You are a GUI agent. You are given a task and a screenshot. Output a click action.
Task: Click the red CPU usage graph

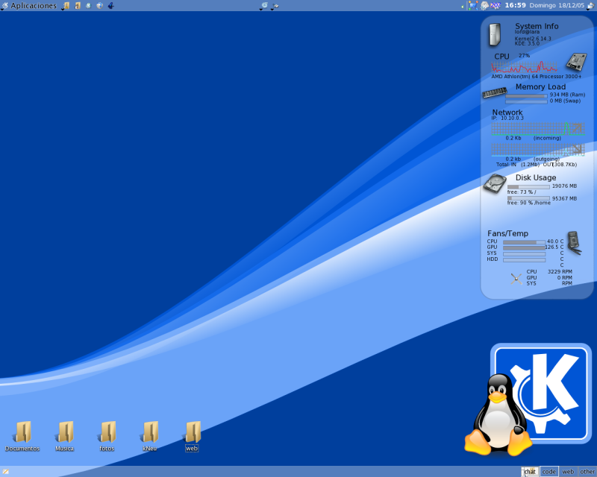click(x=525, y=67)
